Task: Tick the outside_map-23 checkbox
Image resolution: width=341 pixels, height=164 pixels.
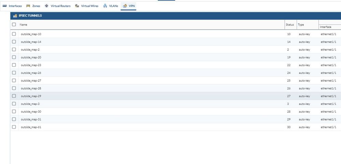Action: point(14,65)
